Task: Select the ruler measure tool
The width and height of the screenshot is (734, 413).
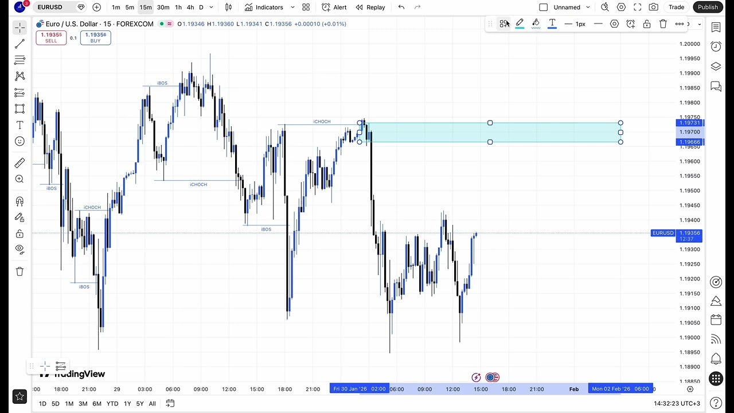Action: pyautogui.click(x=19, y=163)
